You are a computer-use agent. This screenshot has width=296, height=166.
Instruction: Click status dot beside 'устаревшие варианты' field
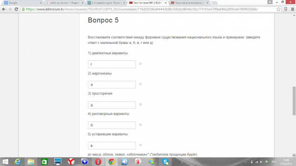(x=141, y=145)
